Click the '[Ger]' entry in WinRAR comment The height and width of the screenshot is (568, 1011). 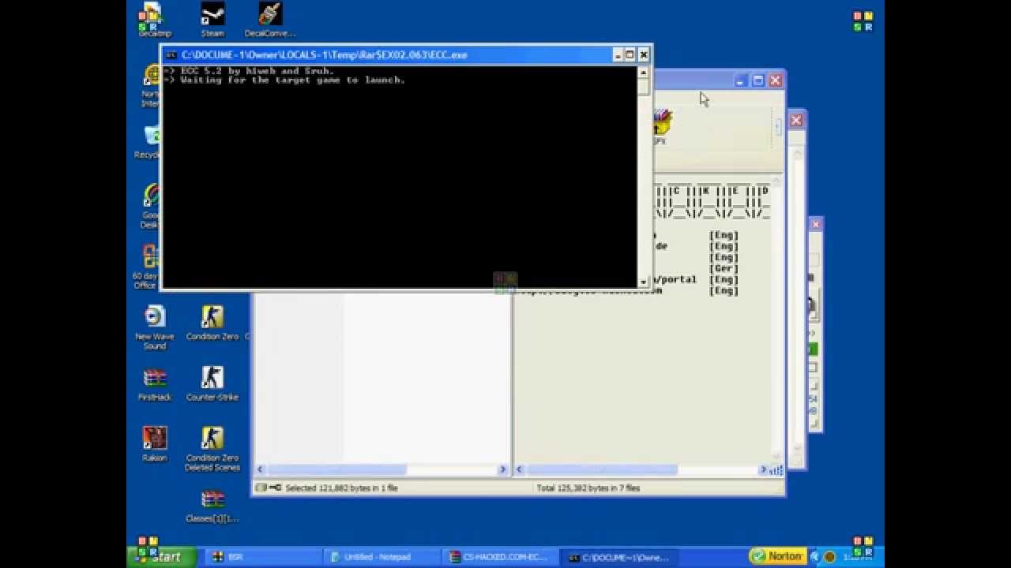(x=723, y=268)
